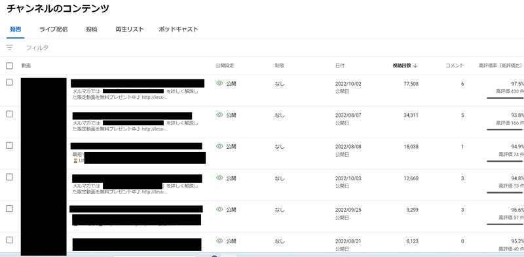The width and height of the screenshot is (524, 257).
Task: Click the sort arrow next to 視聴回数
Action: pyautogui.click(x=415, y=66)
